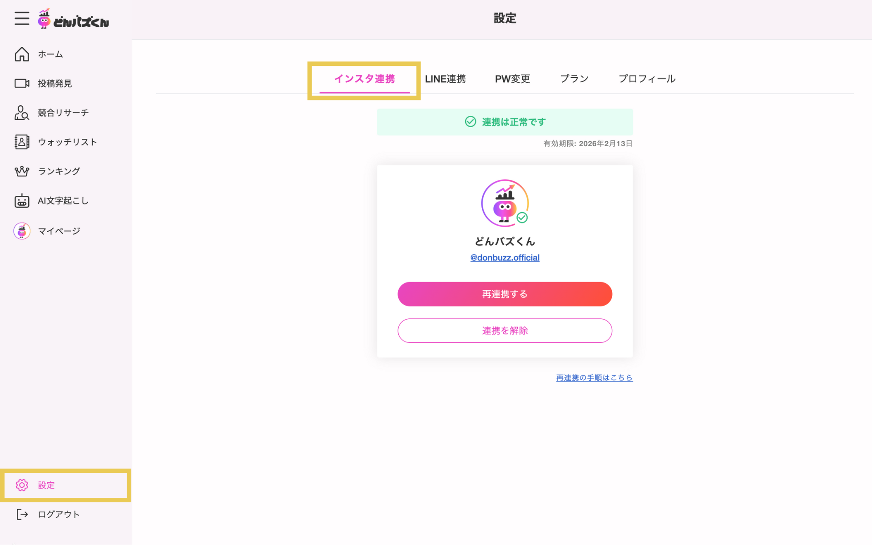Switch to the PW変更 tab
Screen dimensions: 872x545
point(512,79)
